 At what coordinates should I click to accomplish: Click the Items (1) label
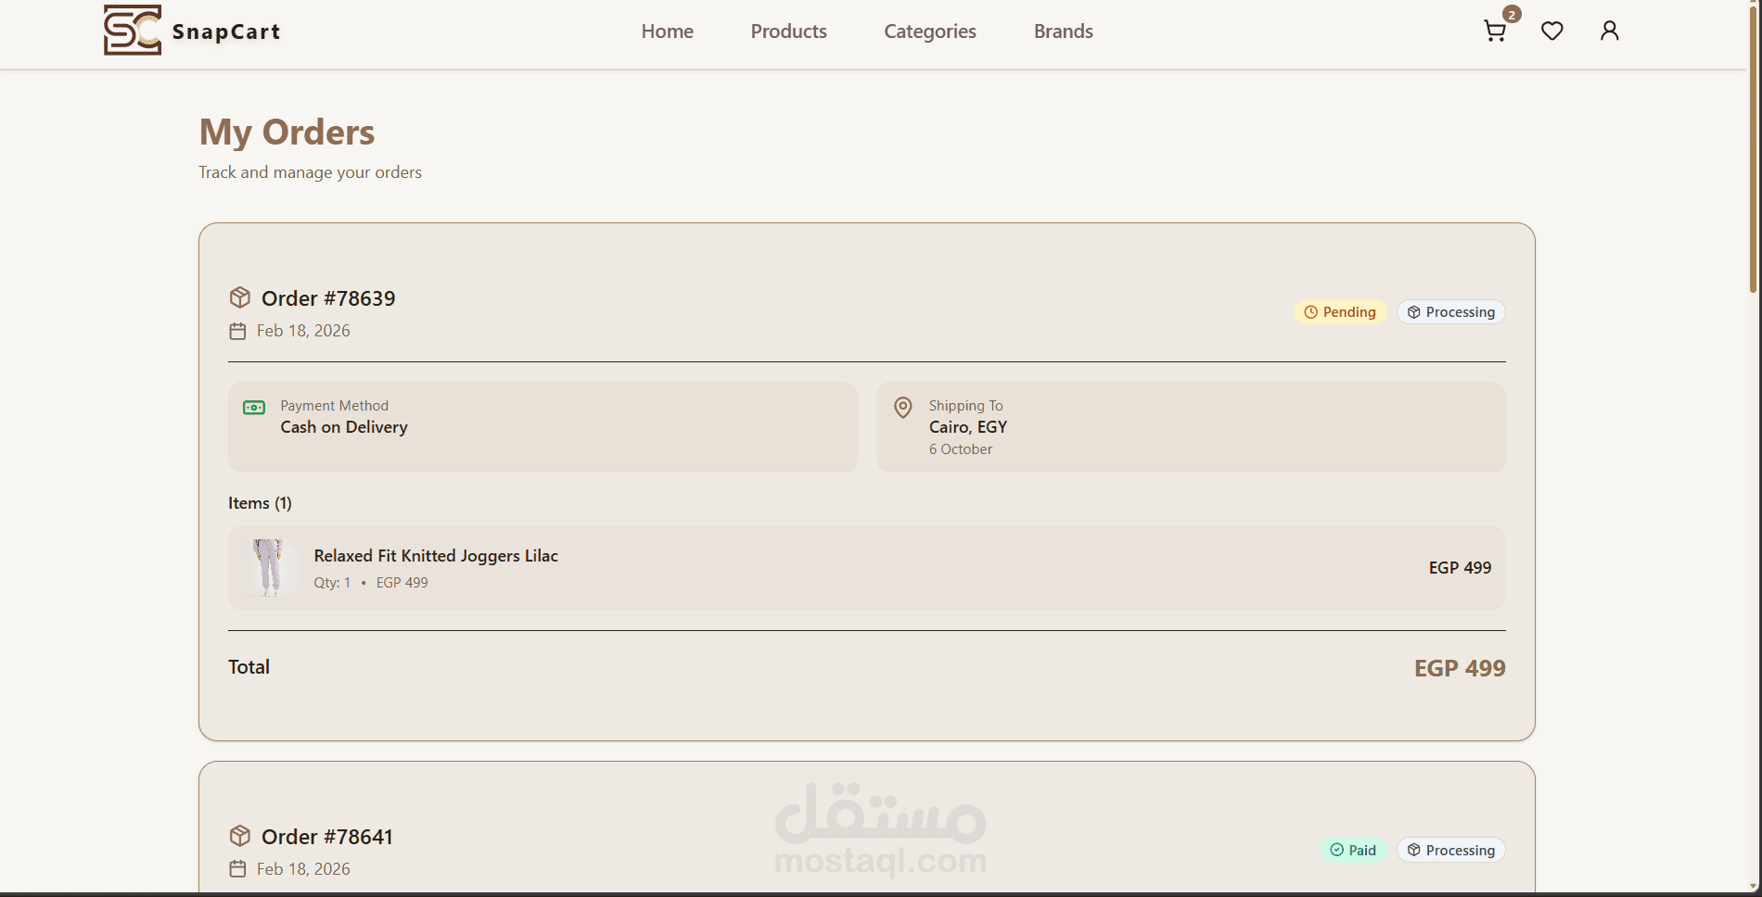(260, 503)
